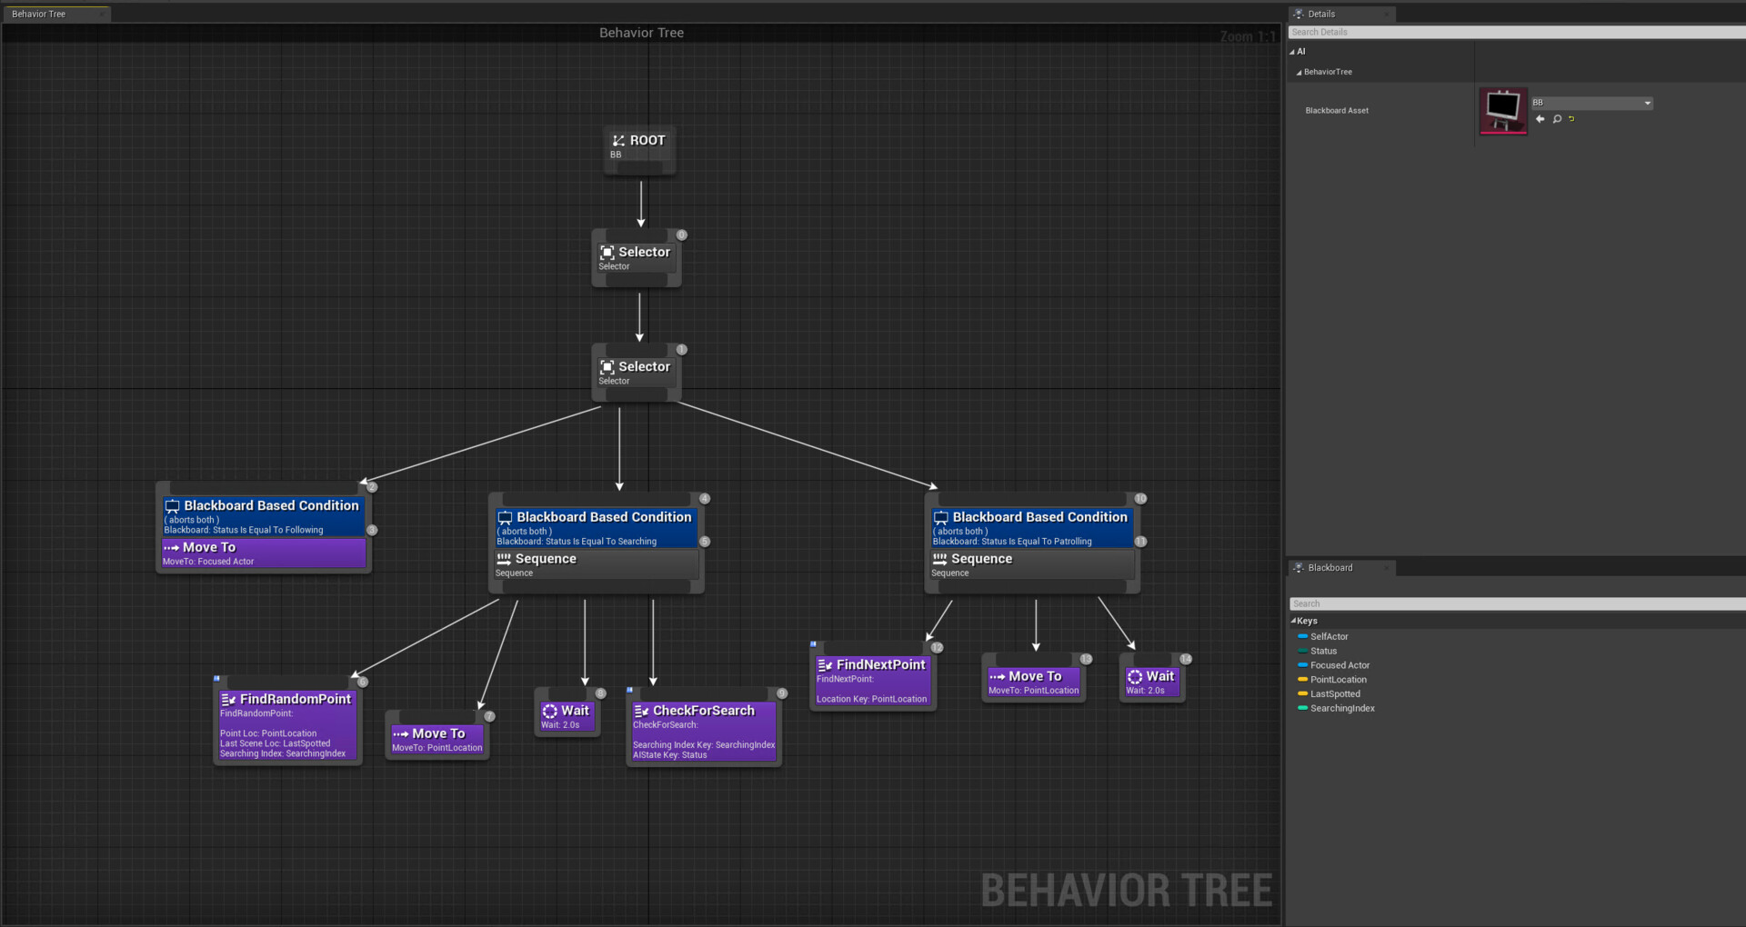Click the Blackboard Based Condition icon for Status Is Following

tap(172, 506)
